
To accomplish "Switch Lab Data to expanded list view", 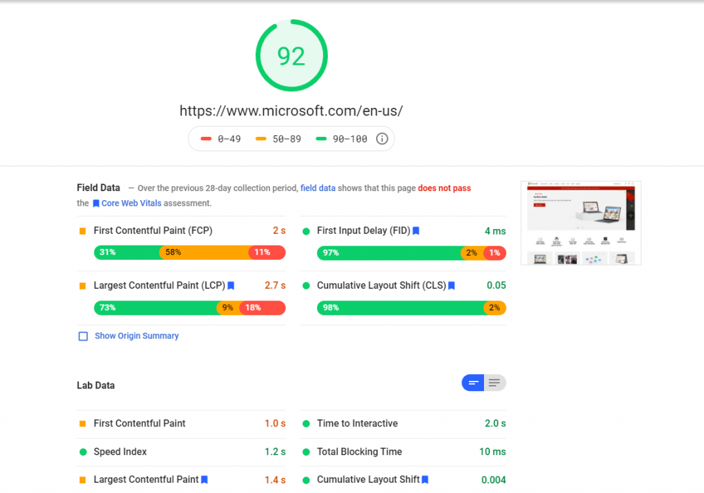I will pyautogui.click(x=495, y=383).
